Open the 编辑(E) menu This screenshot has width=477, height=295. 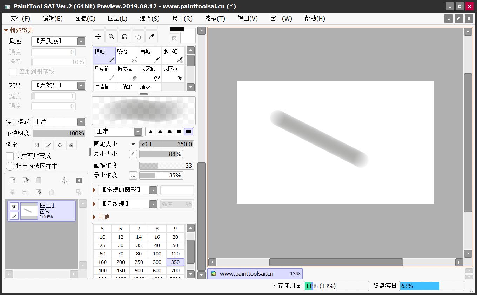[x=53, y=19]
